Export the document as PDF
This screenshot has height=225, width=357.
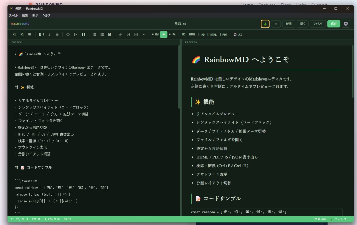click(x=224, y=34)
